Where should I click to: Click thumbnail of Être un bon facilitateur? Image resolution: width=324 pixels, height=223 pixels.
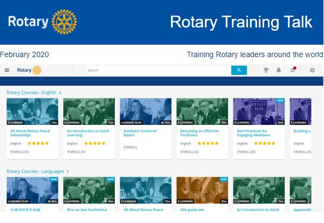(89, 190)
